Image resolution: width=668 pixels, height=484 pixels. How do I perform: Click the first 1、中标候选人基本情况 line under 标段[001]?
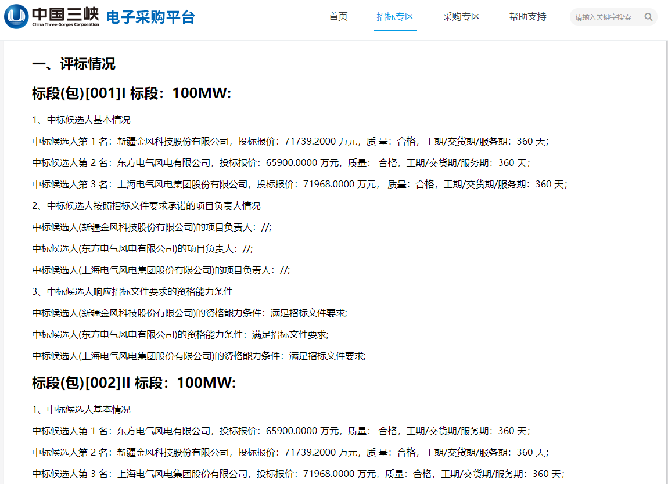(x=81, y=120)
